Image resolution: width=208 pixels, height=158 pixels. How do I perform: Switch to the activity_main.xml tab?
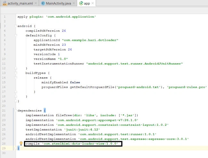click(x=20, y=3)
